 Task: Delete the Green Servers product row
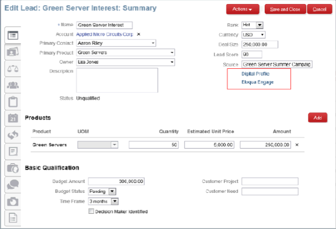pyautogui.click(x=297, y=145)
